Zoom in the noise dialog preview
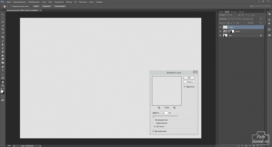272x147 pixels. coord(174,108)
